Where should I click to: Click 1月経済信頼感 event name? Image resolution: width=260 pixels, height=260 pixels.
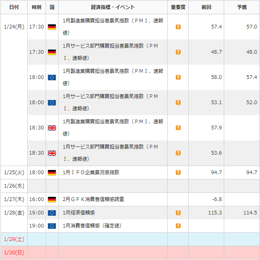click(79, 213)
